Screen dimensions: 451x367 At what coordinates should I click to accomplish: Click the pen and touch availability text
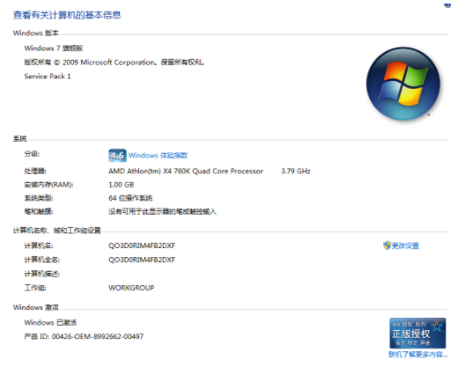(x=162, y=211)
